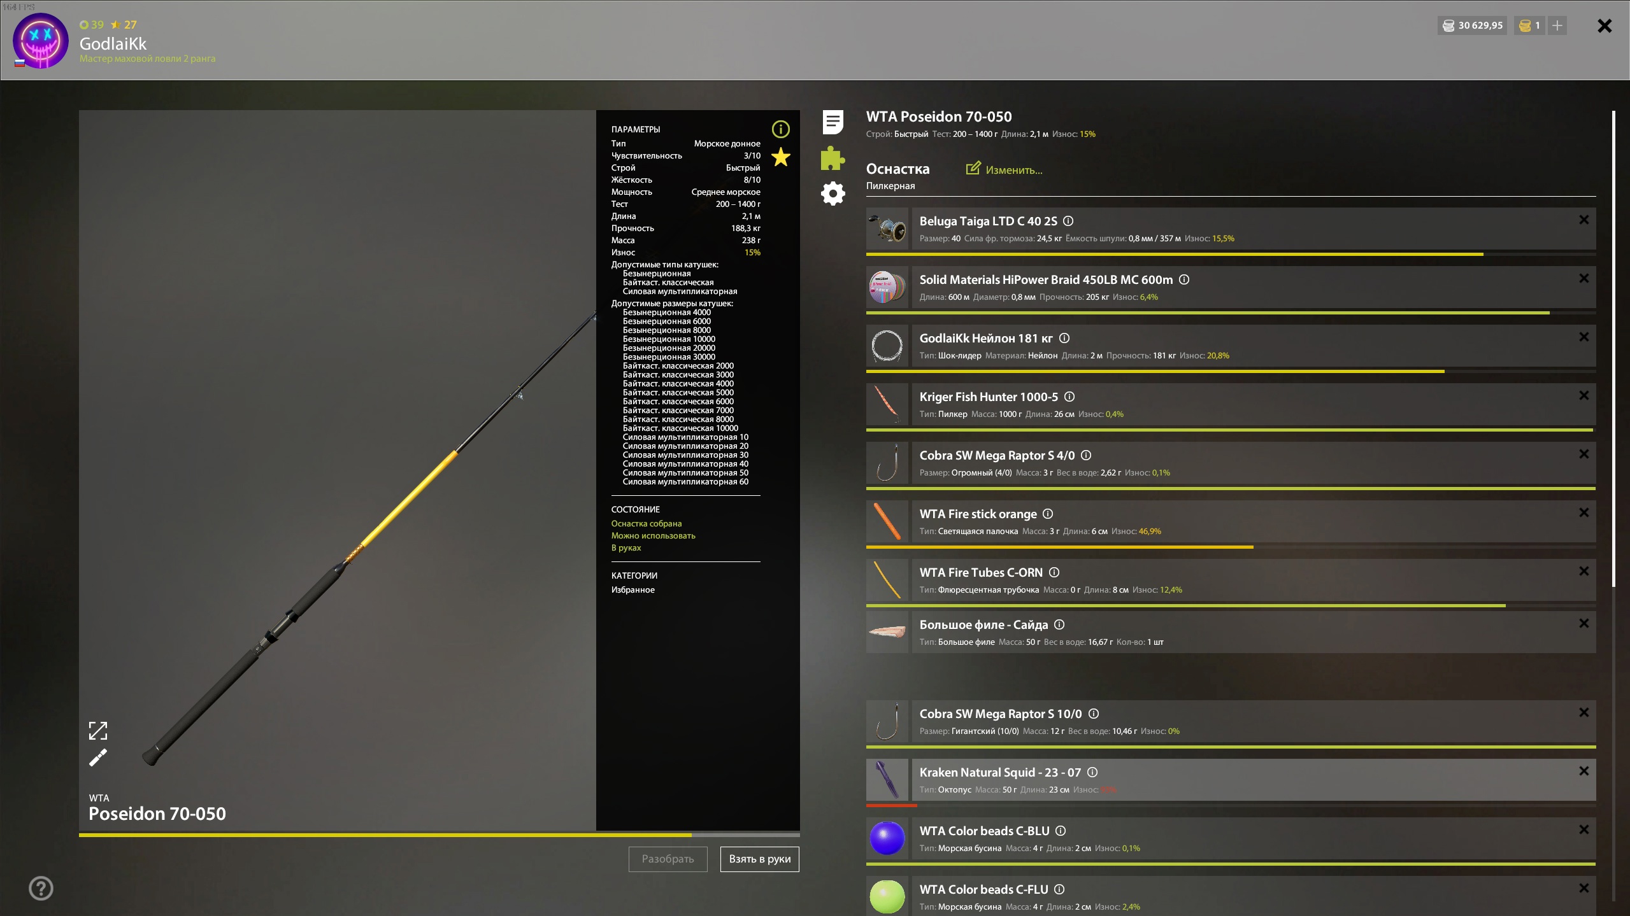
Task: Click the gold coins balance
Action: tap(1529, 25)
